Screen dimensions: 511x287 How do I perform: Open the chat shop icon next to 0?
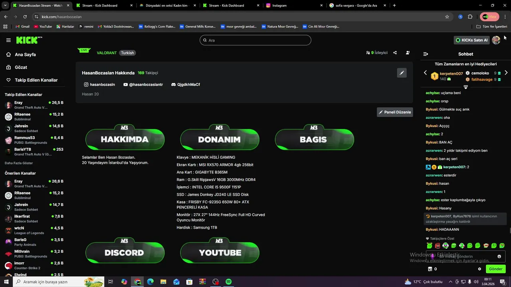click(x=430, y=269)
